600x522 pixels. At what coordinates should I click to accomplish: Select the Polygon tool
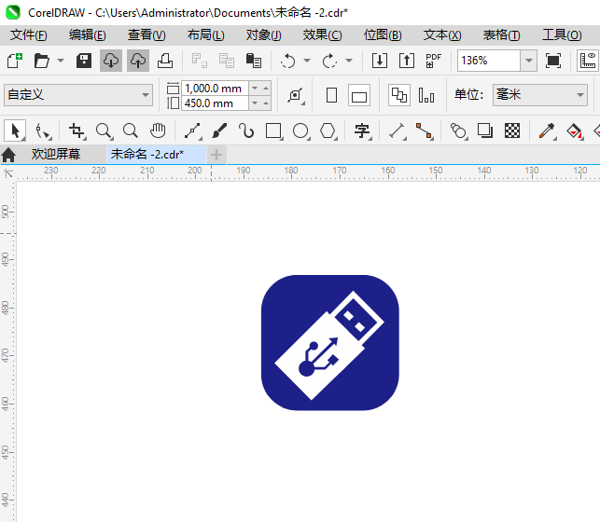(x=328, y=130)
